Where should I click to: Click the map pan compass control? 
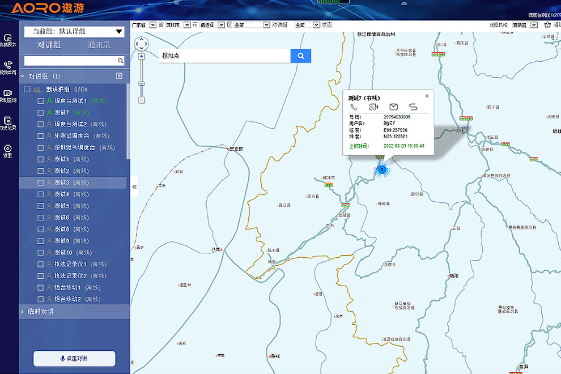[141, 44]
